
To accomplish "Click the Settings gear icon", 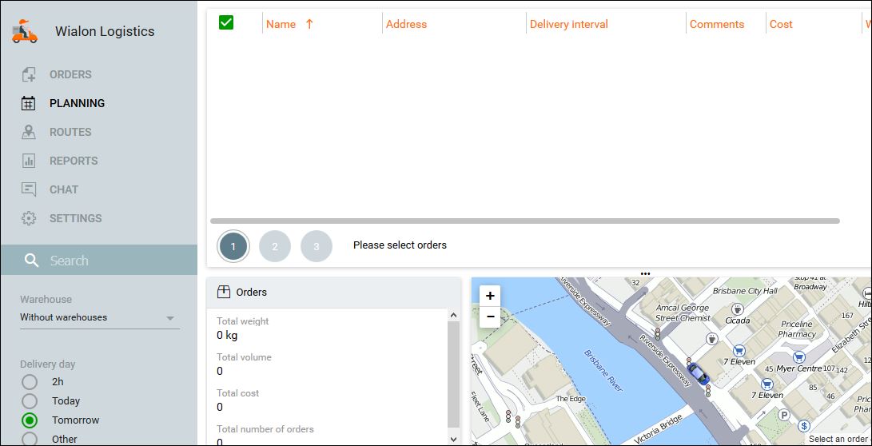I will coord(29,218).
